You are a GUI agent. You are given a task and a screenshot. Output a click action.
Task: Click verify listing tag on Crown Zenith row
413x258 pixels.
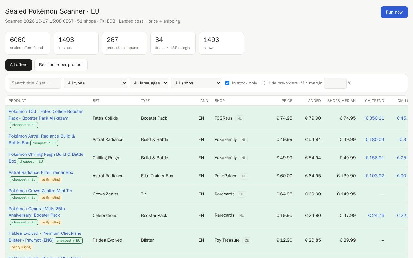[51, 198]
